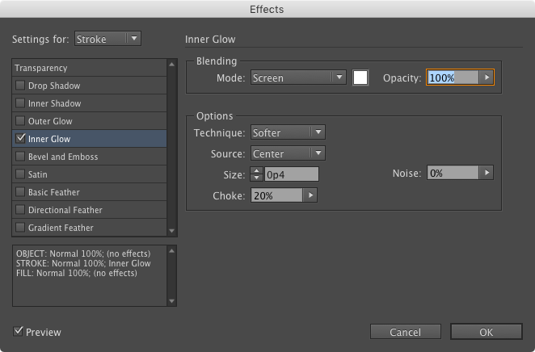Click the Size 0p4 field

click(x=292, y=174)
